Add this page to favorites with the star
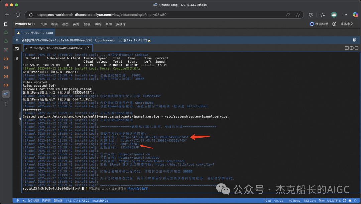Screen dimensions: 361x204 pyautogui.click(x=298, y=15)
